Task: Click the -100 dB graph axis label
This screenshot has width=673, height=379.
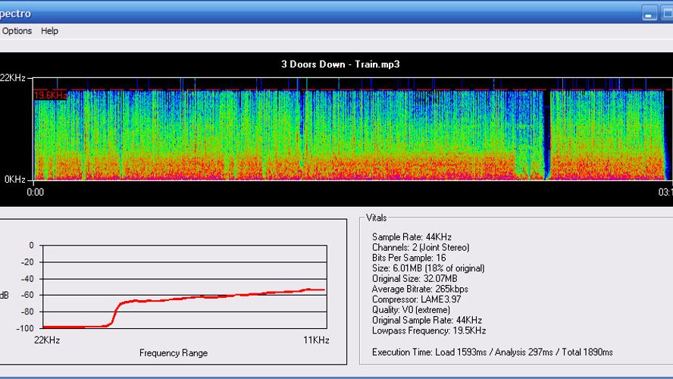Action: click(x=27, y=328)
